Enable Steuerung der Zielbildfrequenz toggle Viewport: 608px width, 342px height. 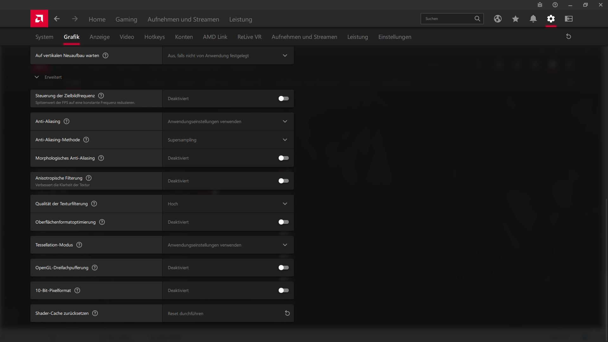[x=284, y=98]
